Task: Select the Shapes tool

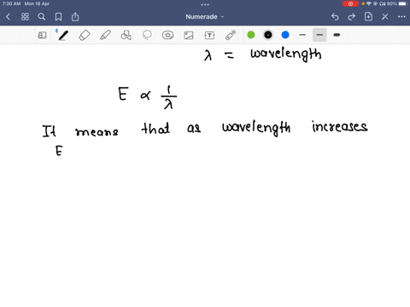Action: [126, 35]
